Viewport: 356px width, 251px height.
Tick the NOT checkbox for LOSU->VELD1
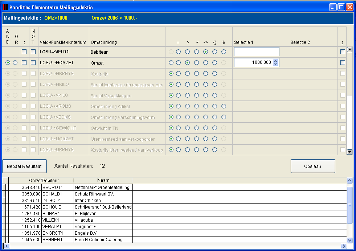click(x=33, y=52)
